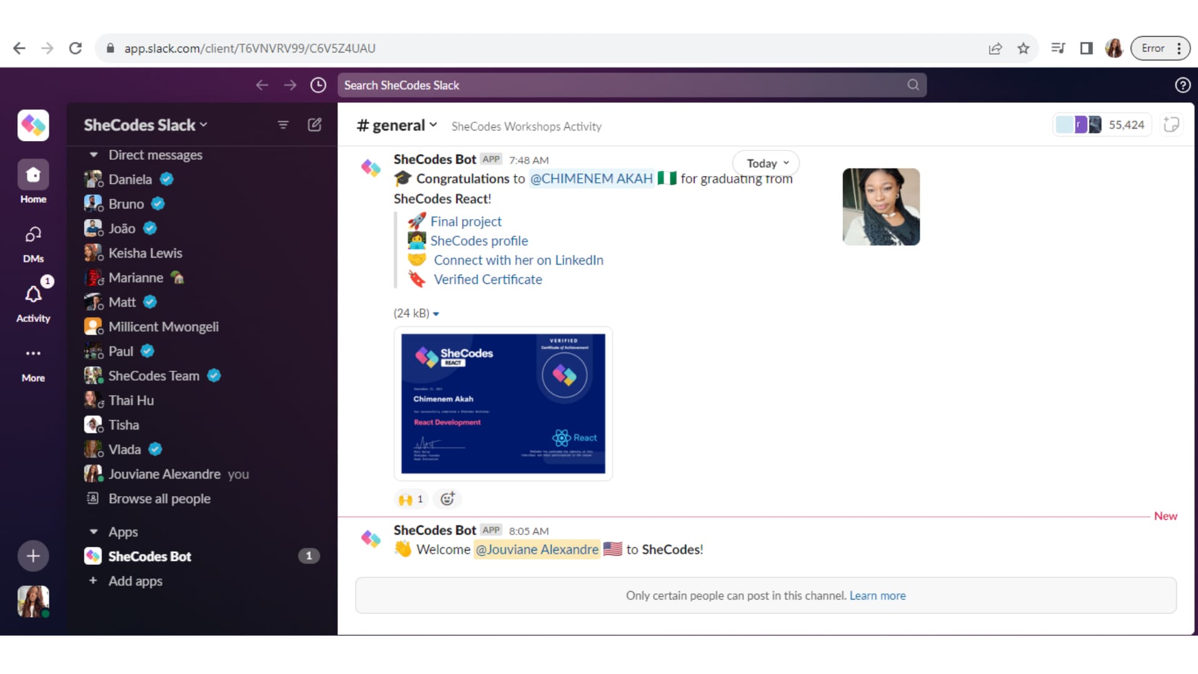Open the SheCodes Bot app conversation

[150, 556]
